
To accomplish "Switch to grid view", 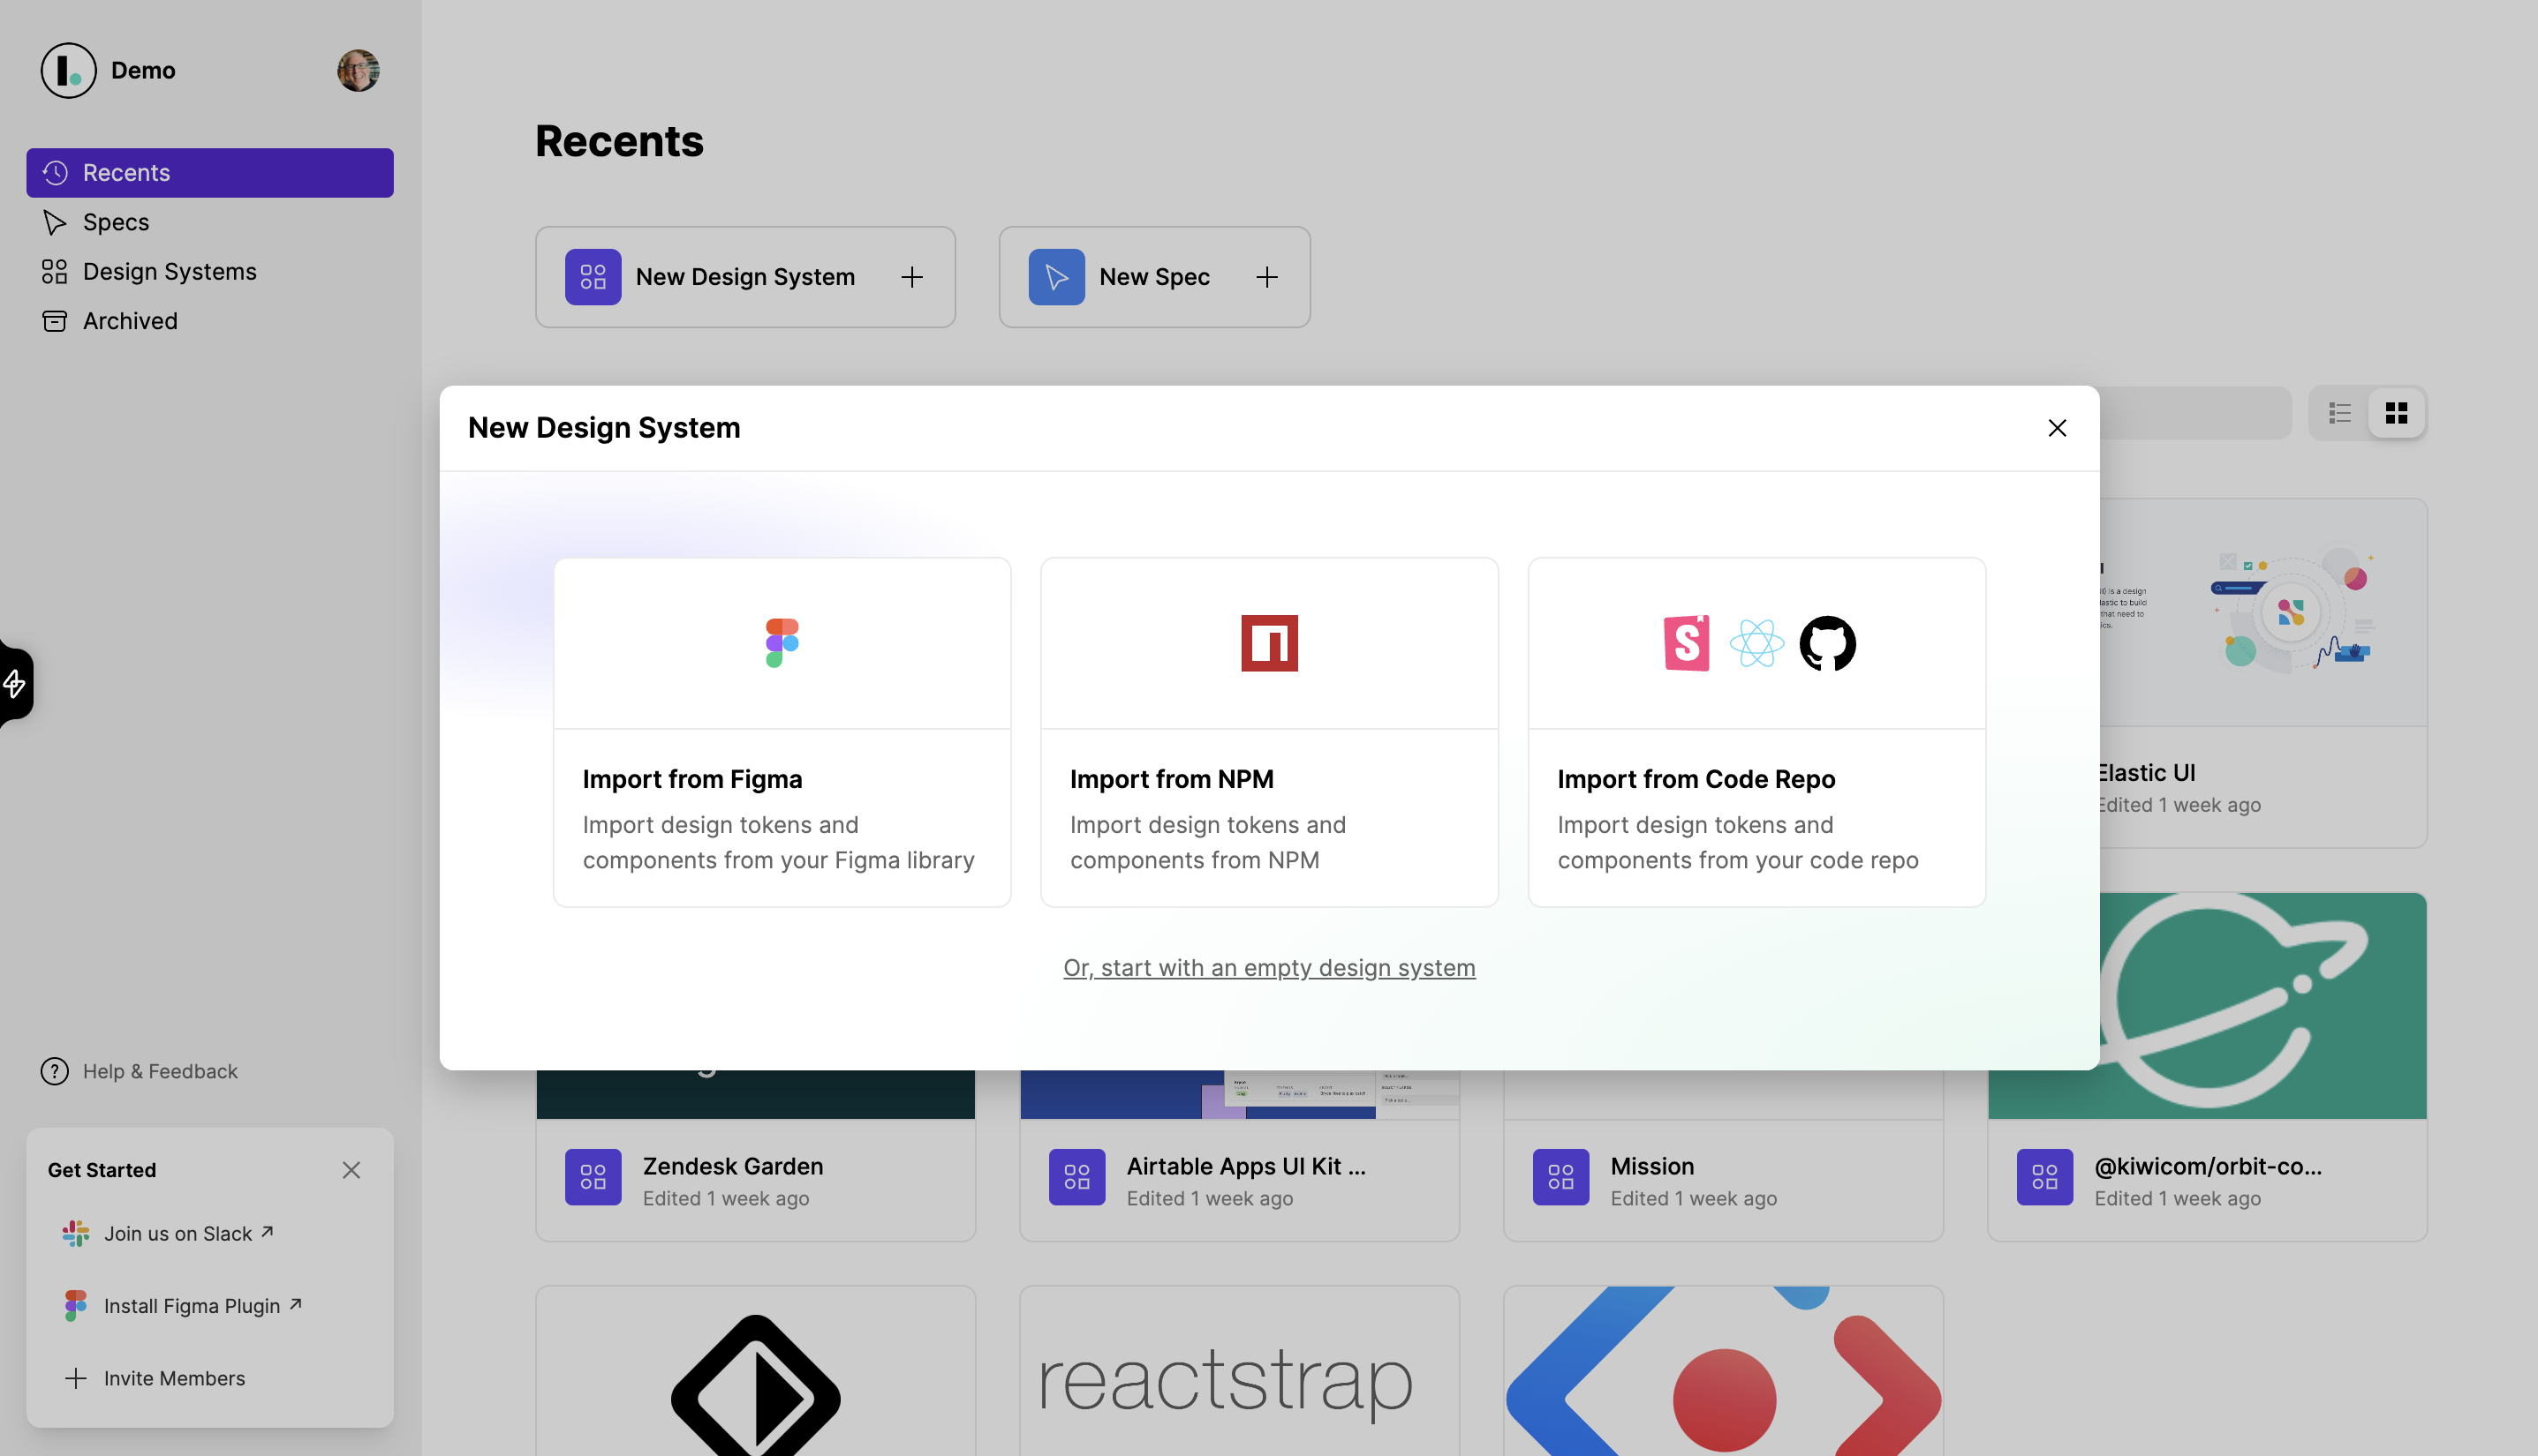I will click(x=2396, y=413).
